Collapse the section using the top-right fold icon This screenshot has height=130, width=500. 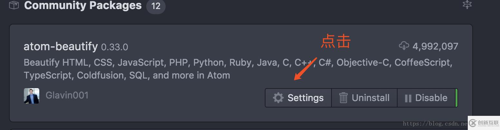click(467, 5)
